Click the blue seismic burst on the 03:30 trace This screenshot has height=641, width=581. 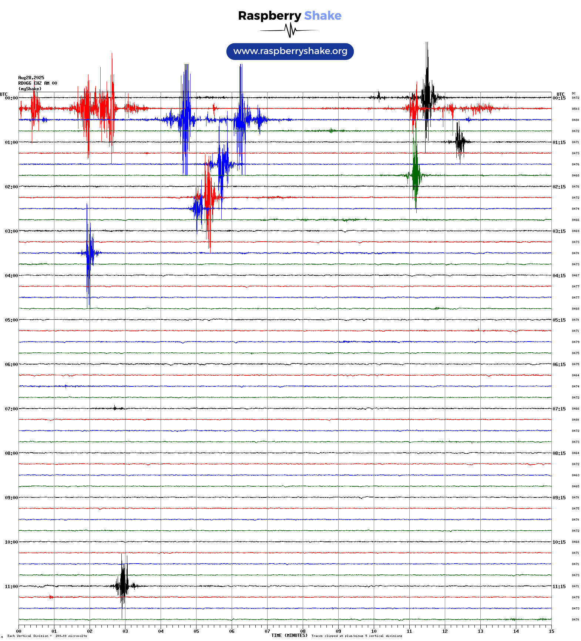click(x=88, y=253)
